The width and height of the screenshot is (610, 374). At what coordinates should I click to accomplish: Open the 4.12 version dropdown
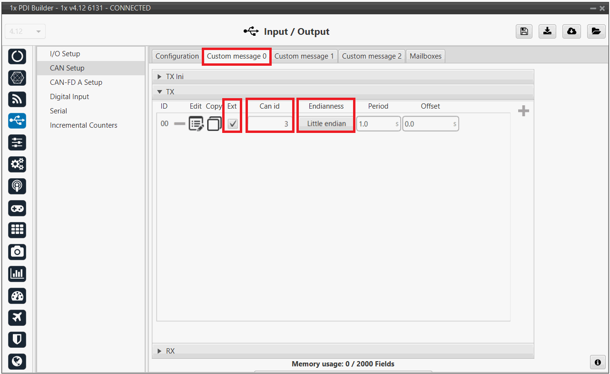(25, 31)
